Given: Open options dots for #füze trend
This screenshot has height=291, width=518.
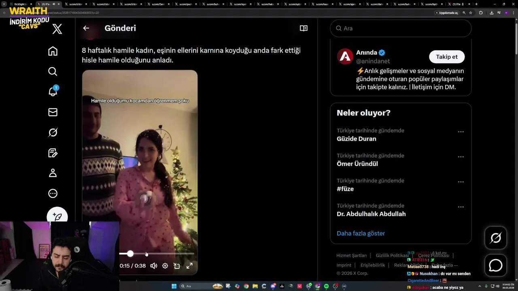Looking at the screenshot, I should click(x=461, y=182).
